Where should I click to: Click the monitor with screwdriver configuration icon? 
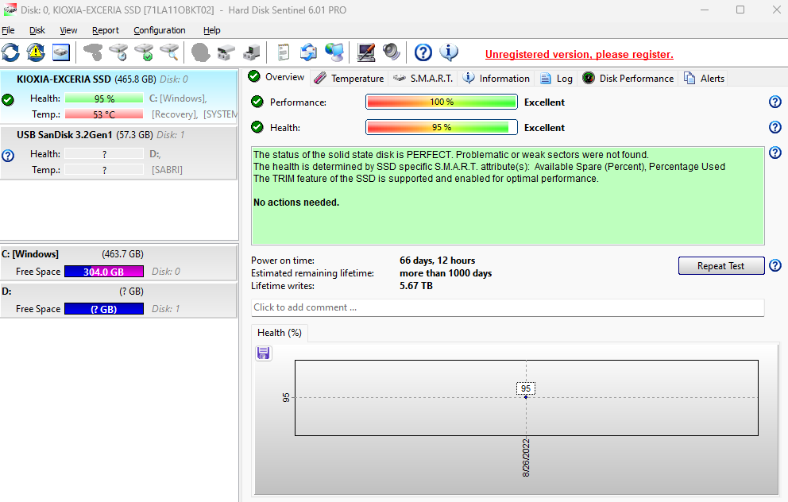click(366, 52)
